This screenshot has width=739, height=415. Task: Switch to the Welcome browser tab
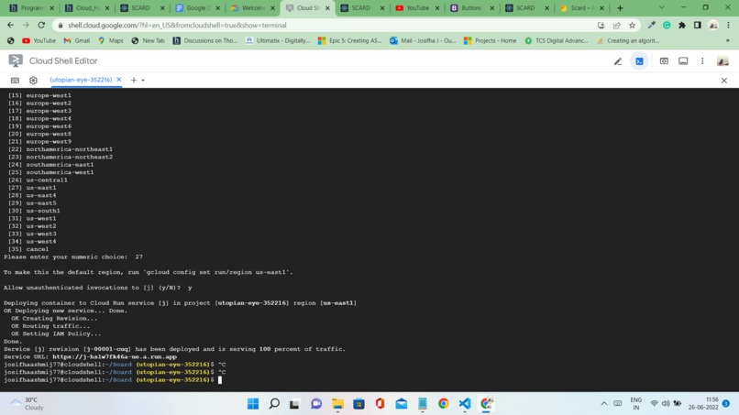(252, 8)
